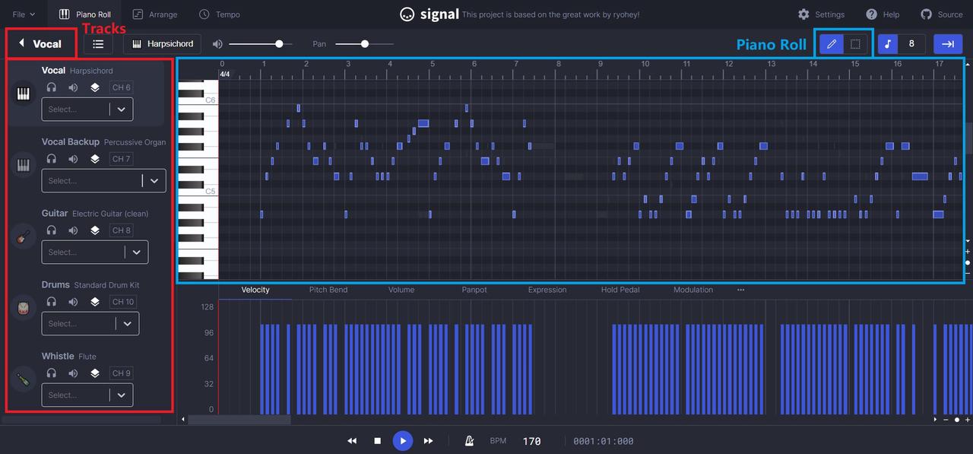Toggle the metronome icon

pos(470,441)
